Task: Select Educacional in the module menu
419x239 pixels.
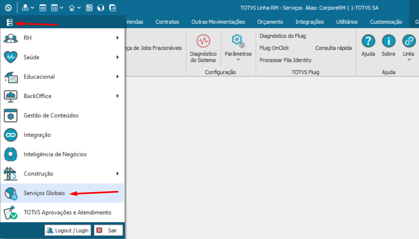Action: tap(62, 77)
